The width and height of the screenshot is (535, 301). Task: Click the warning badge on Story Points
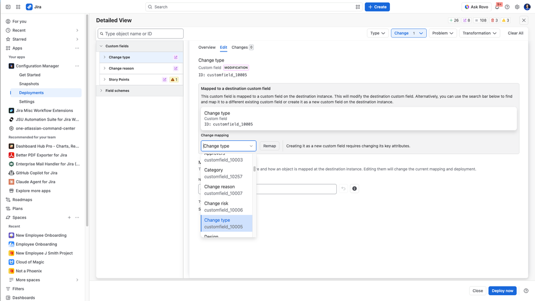tap(174, 79)
